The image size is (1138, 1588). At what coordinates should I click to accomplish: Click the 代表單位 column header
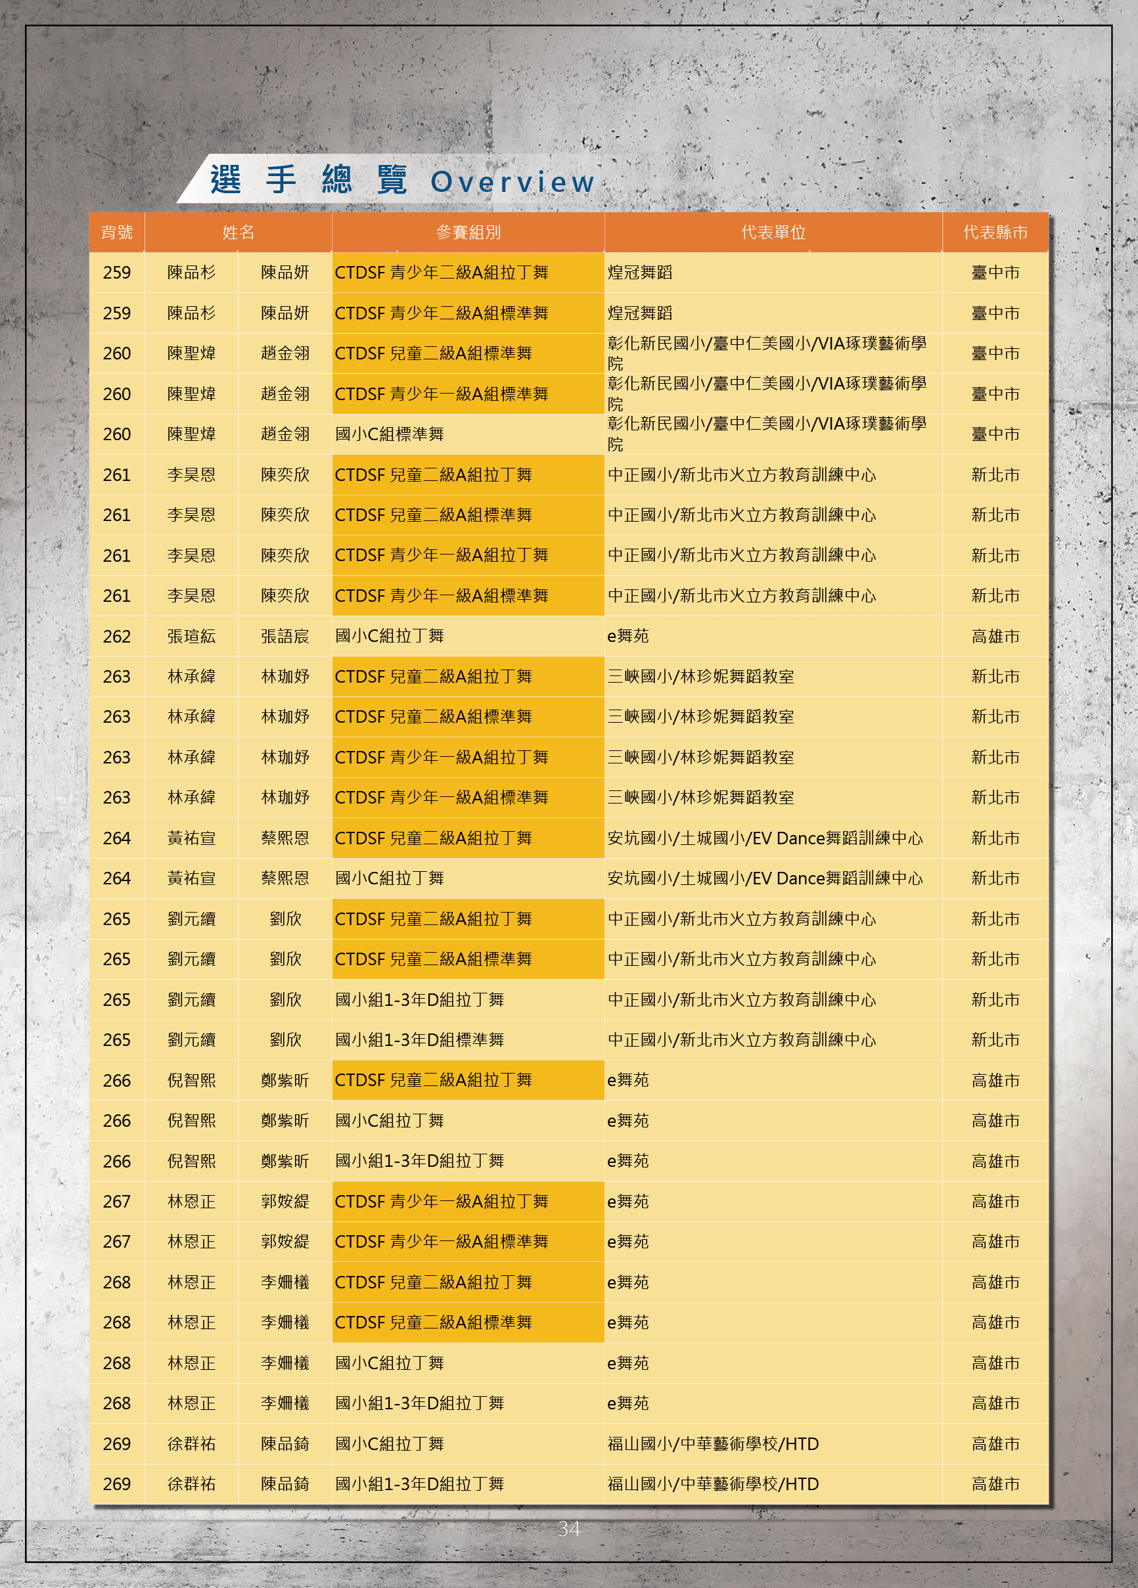click(x=773, y=233)
